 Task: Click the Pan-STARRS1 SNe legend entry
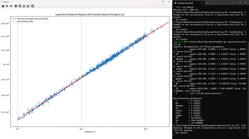[x=25, y=22]
